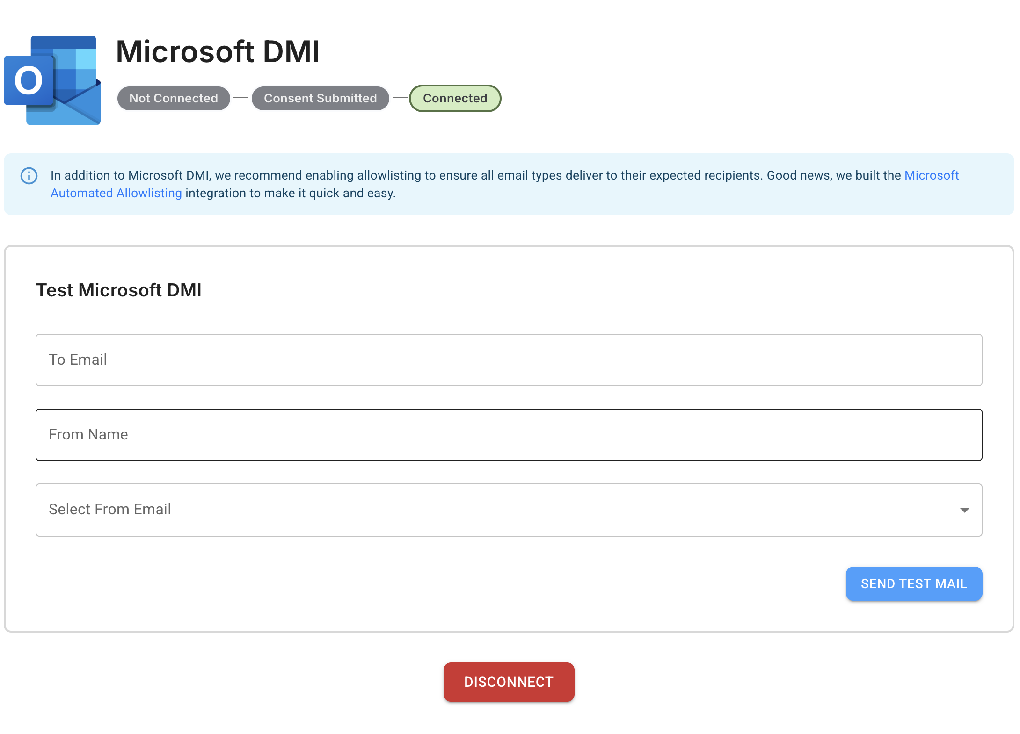Click connector line before Connected pill

400,98
